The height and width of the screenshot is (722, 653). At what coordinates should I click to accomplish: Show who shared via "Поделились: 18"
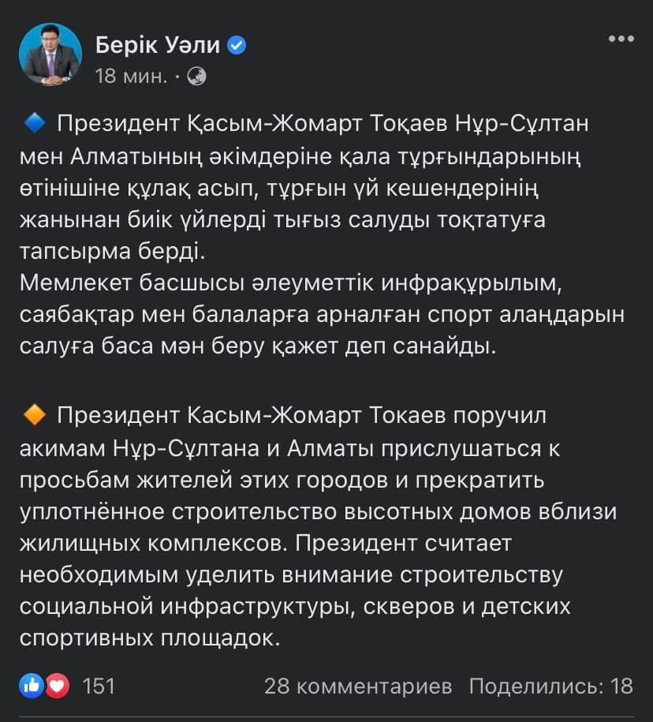(550, 686)
